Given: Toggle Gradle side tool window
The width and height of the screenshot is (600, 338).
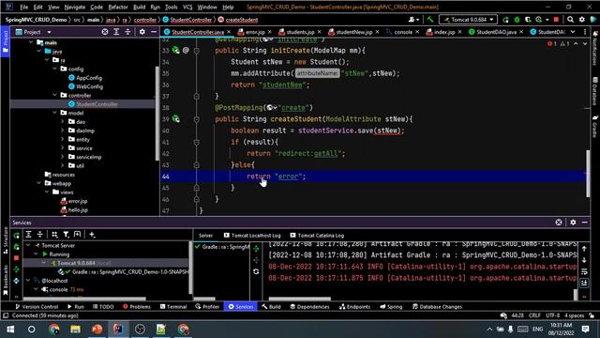Looking at the screenshot, I should [x=595, y=126].
